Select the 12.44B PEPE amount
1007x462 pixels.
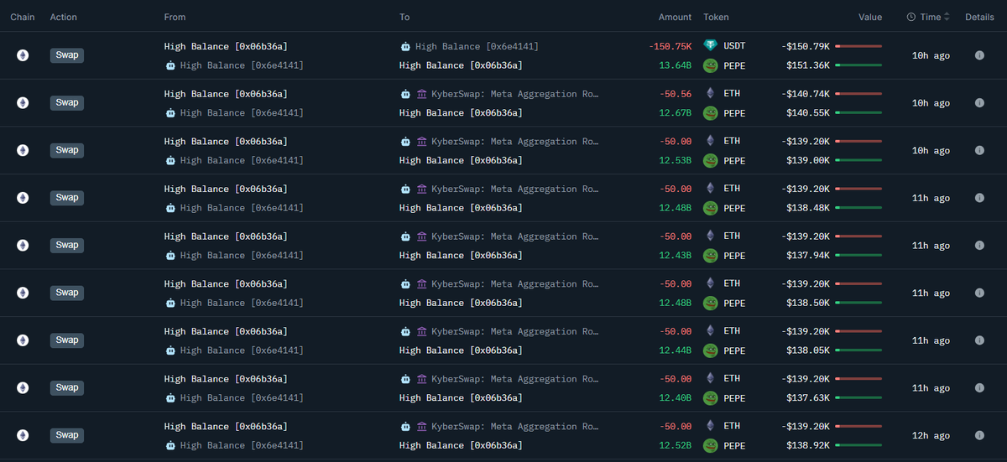coord(676,350)
